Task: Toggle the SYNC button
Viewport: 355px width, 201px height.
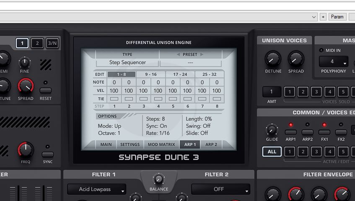Action: coord(47,155)
